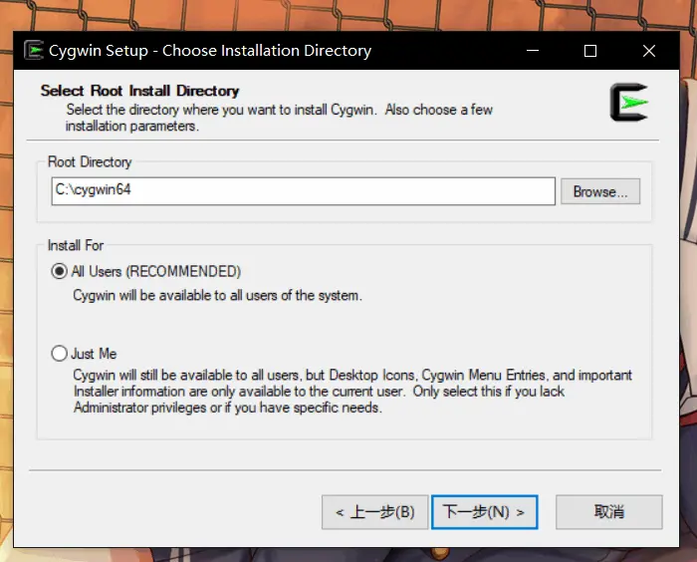Go back with the 上一步(B) button

[374, 512]
